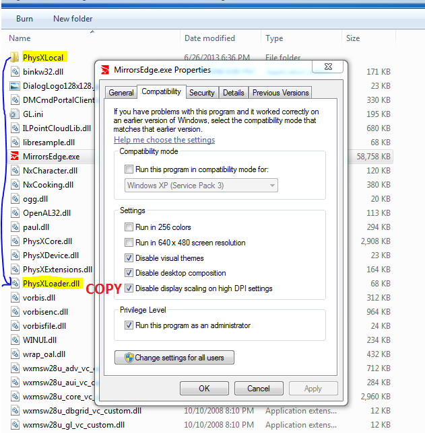This screenshot has height=433, width=425.
Task: Click the GL.ini settings file icon
Action: [14, 114]
